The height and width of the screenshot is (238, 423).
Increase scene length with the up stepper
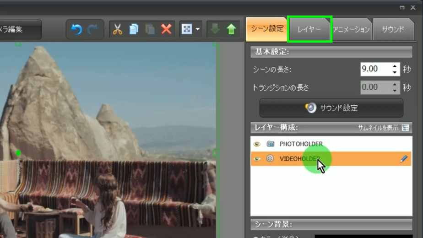pos(395,66)
